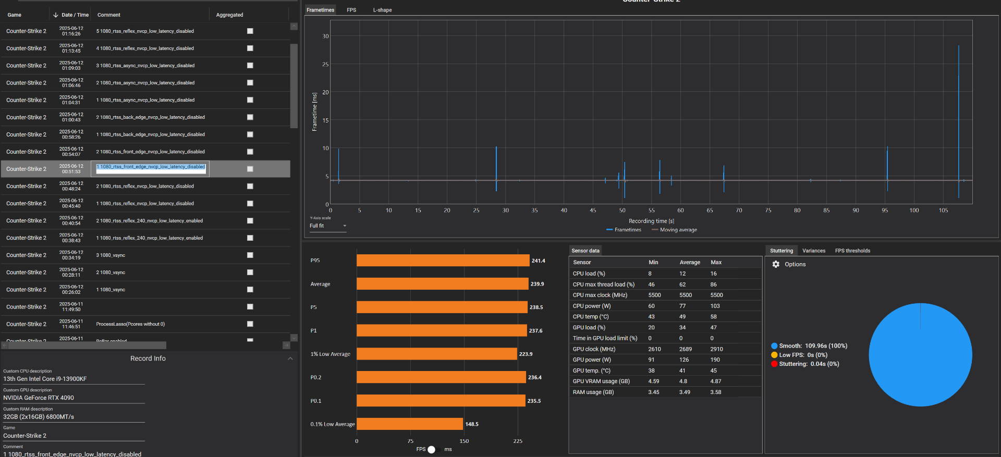Check Aggregated box for 2 1080_rtss_async row
Screen dimensions: 1001x457
coord(250,83)
